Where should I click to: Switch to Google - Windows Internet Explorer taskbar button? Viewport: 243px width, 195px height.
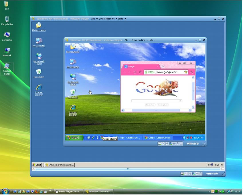(128, 138)
